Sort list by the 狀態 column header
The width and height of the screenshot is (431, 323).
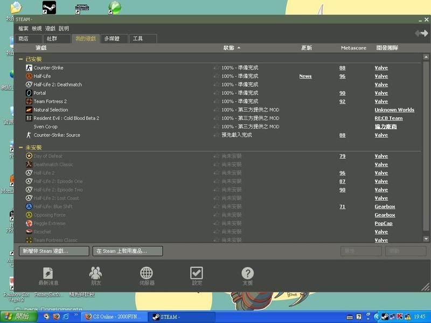229,48
